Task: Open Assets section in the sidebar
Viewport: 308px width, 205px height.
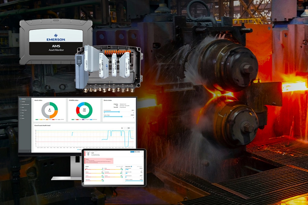Action: [x=23, y=107]
